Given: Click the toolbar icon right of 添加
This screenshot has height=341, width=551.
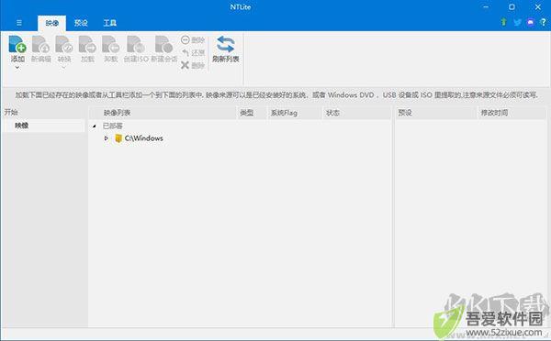Looking at the screenshot, I should coord(40,44).
